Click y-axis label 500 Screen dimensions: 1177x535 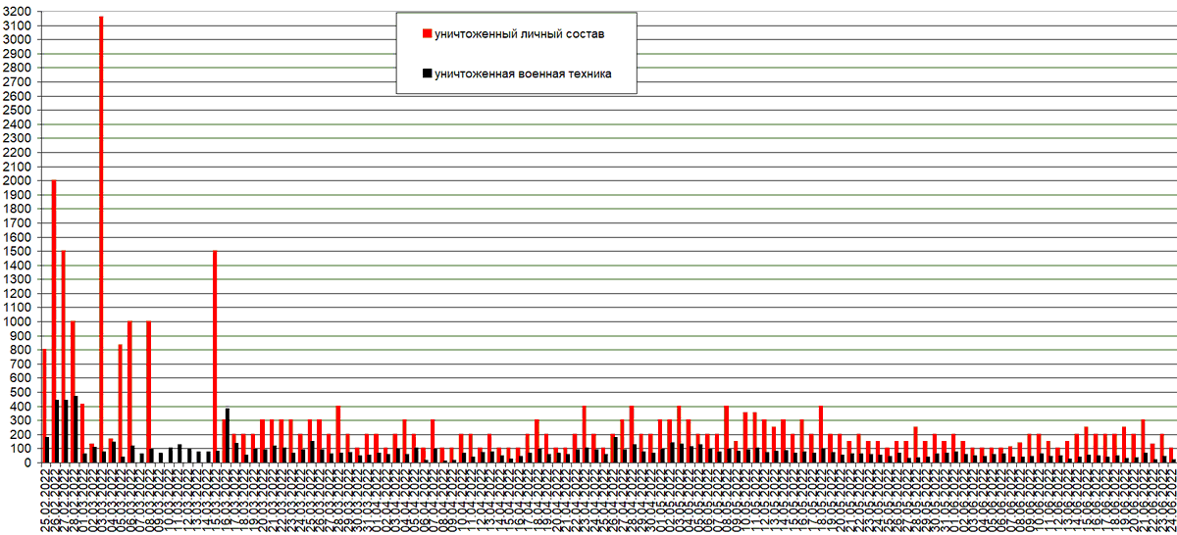pos(21,392)
